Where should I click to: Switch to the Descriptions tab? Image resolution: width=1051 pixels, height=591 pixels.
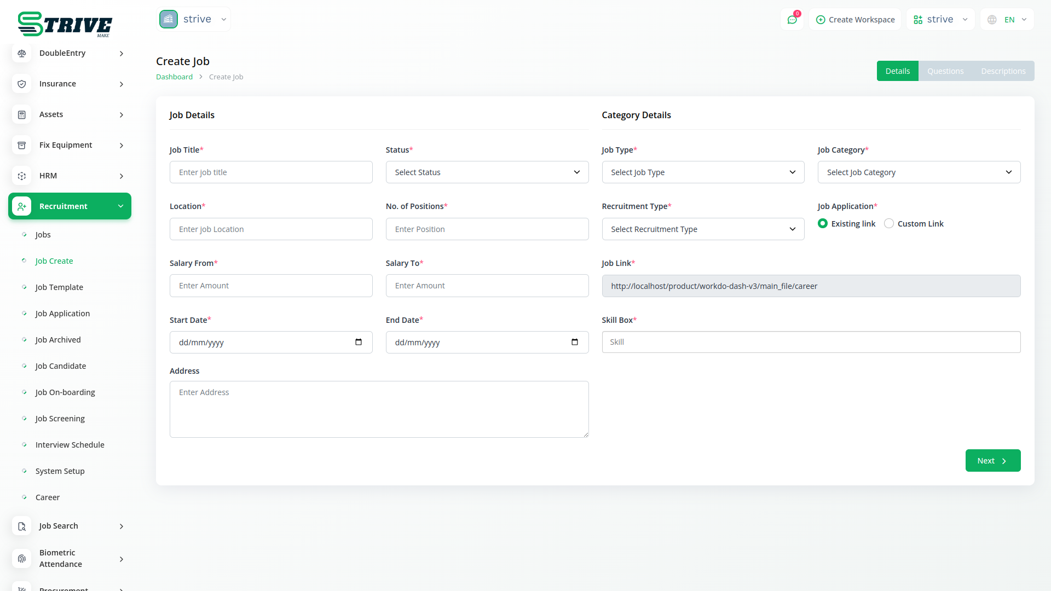(1003, 71)
